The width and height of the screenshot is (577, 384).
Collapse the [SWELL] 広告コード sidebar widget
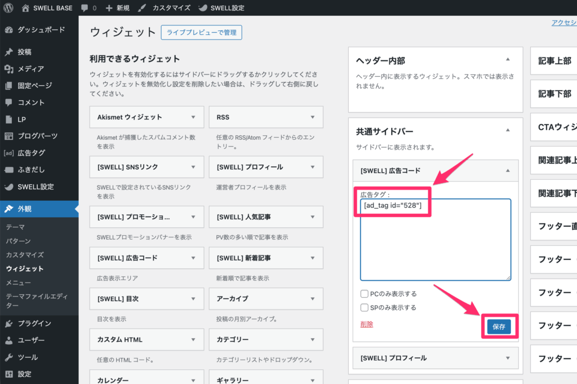pos(508,170)
